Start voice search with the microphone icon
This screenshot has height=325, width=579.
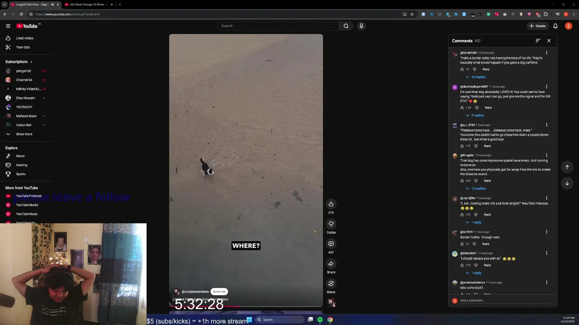click(361, 26)
